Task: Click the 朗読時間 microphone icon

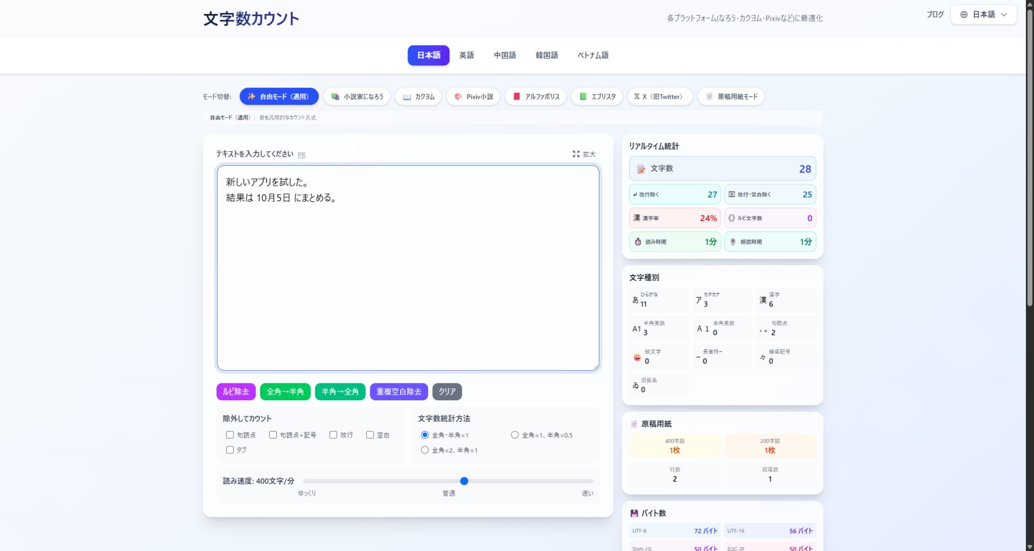Action: 733,242
